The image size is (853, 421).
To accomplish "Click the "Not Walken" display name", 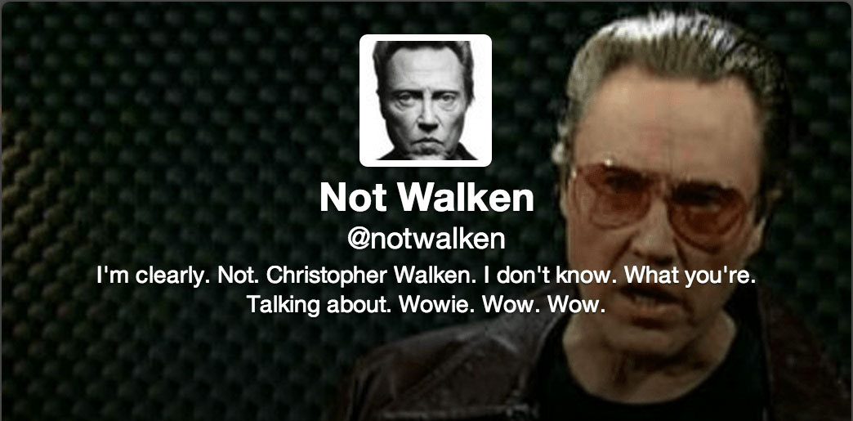I will tap(426, 198).
